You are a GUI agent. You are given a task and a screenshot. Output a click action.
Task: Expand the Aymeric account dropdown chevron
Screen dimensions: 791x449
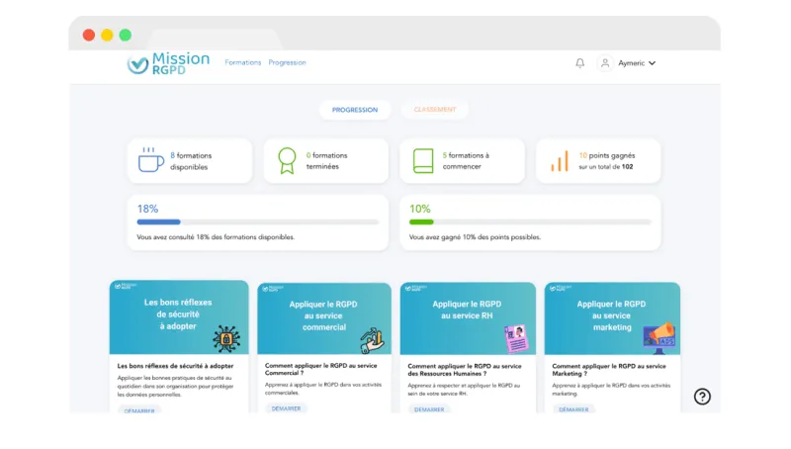click(x=652, y=63)
